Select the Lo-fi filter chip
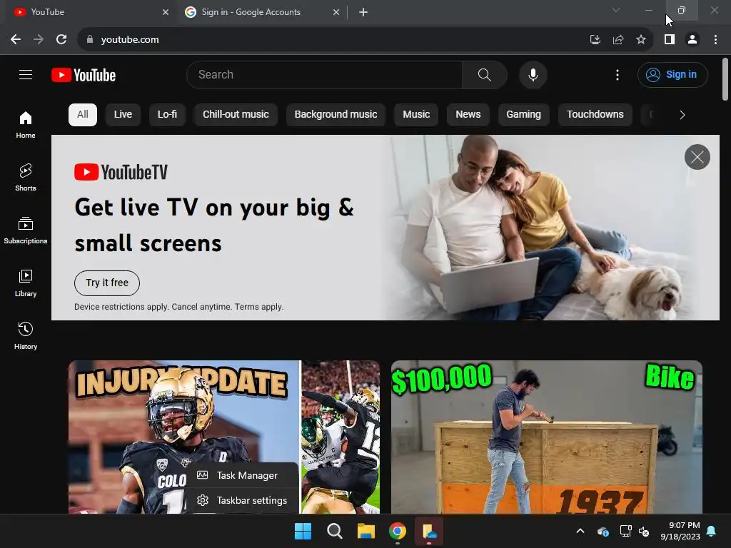Screen dimensions: 731x548 (x=167, y=115)
